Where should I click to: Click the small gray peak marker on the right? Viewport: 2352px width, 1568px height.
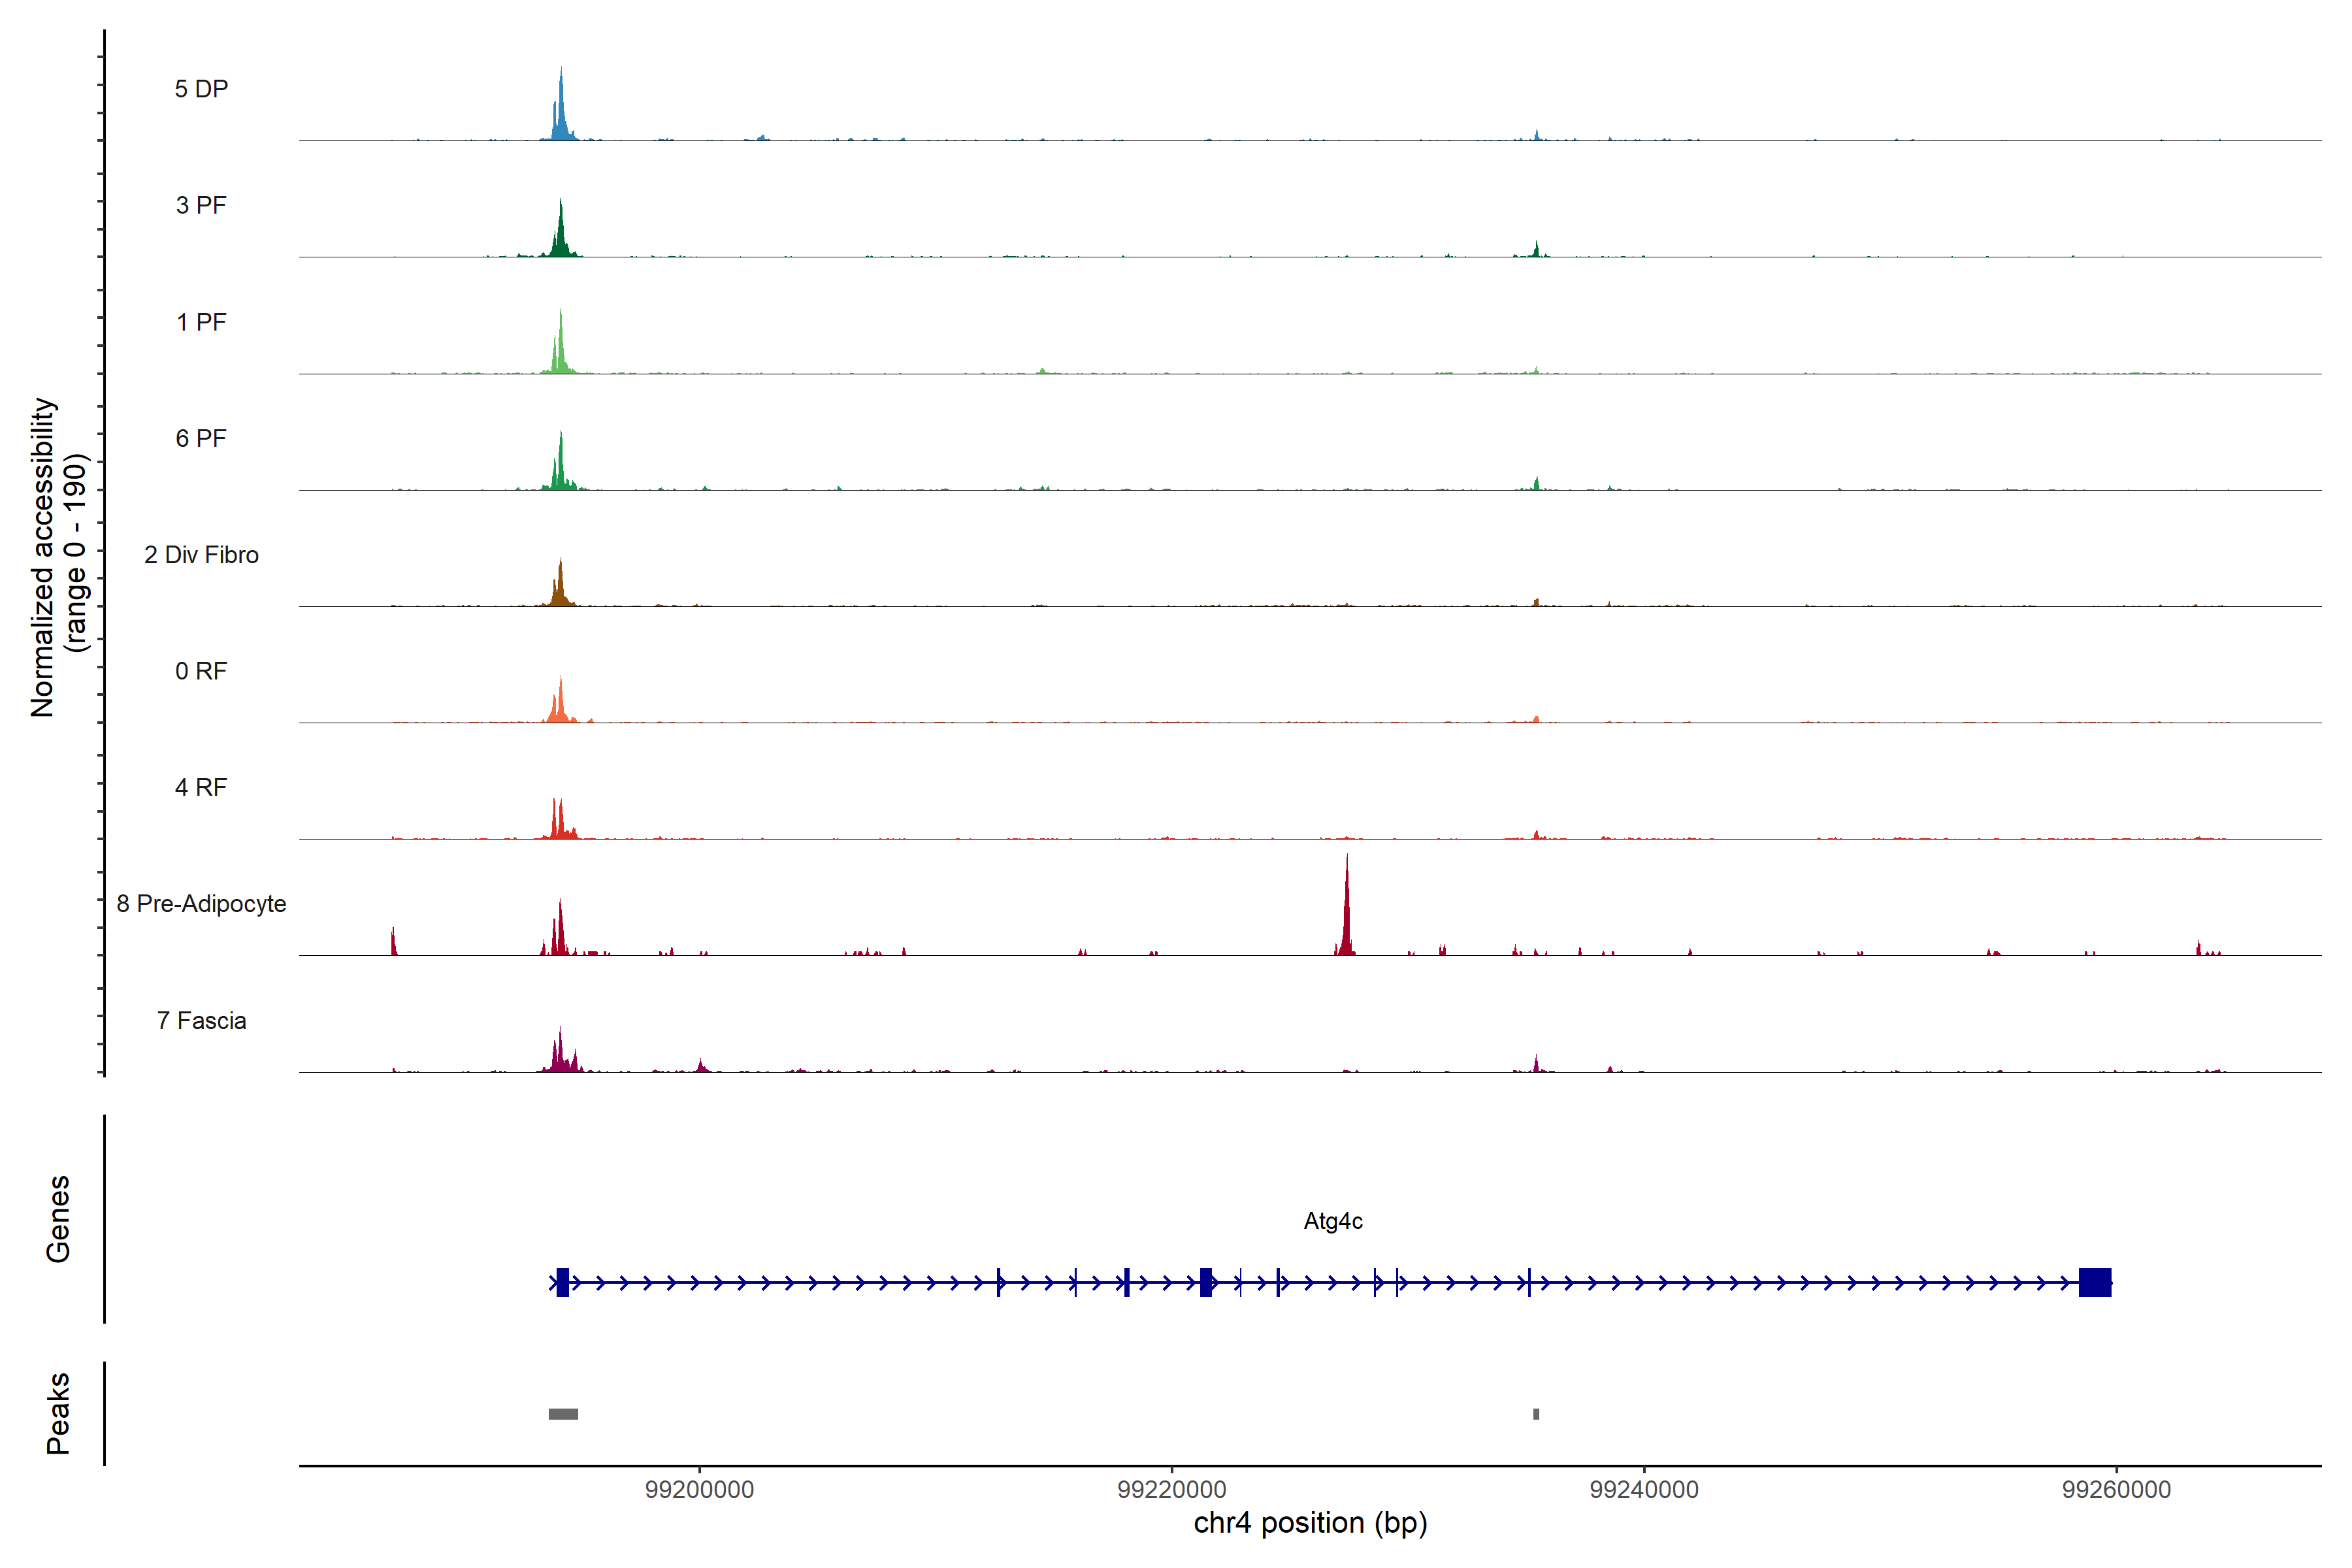tap(1536, 1414)
